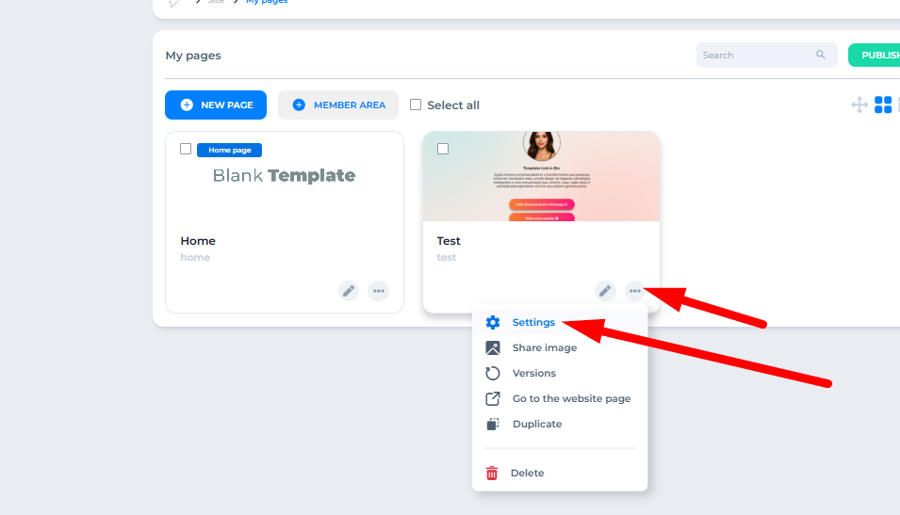The image size is (900, 515).
Task: Click the Test page thumbnail preview
Action: [x=541, y=179]
